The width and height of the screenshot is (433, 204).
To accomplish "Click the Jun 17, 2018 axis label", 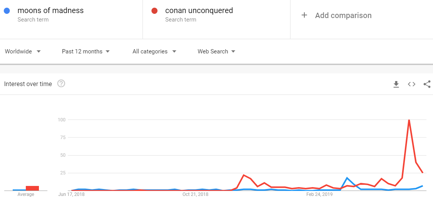I will (72, 195).
